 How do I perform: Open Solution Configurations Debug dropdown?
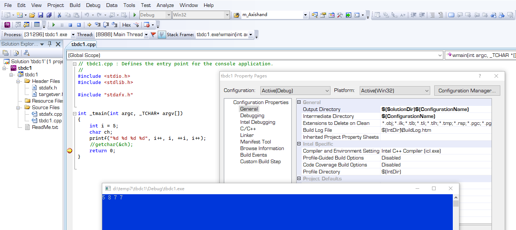pos(169,15)
